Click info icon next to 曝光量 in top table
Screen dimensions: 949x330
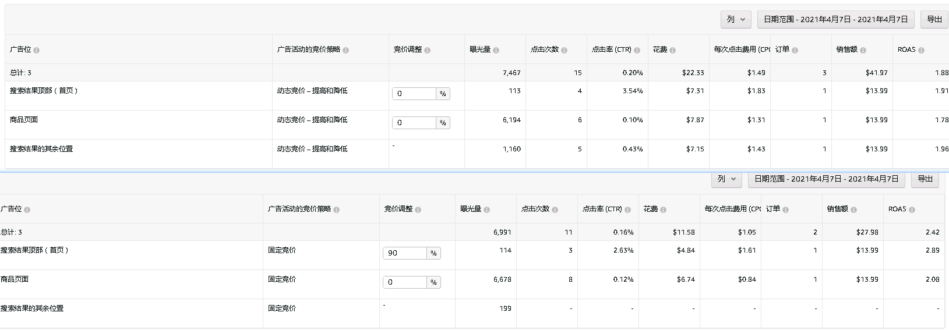click(496, 51)
